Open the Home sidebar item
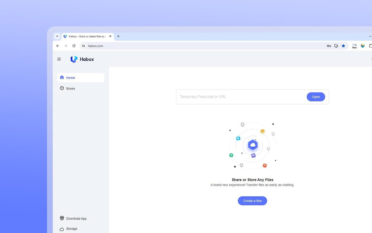The width and height of the screenshot is (372, 233). [x=81, y=78]
